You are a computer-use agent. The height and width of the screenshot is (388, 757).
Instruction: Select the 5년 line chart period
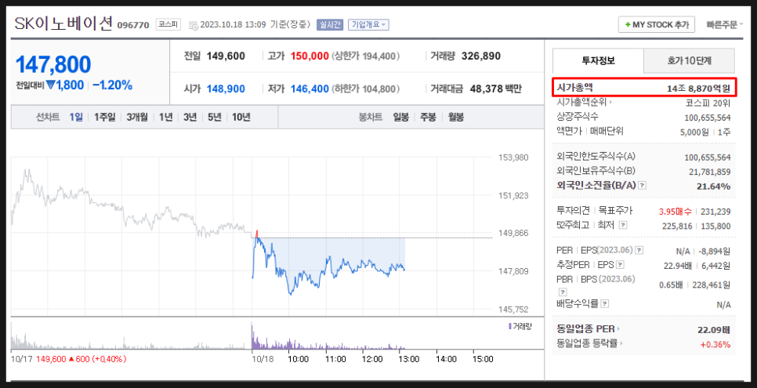tap(214, 117)
